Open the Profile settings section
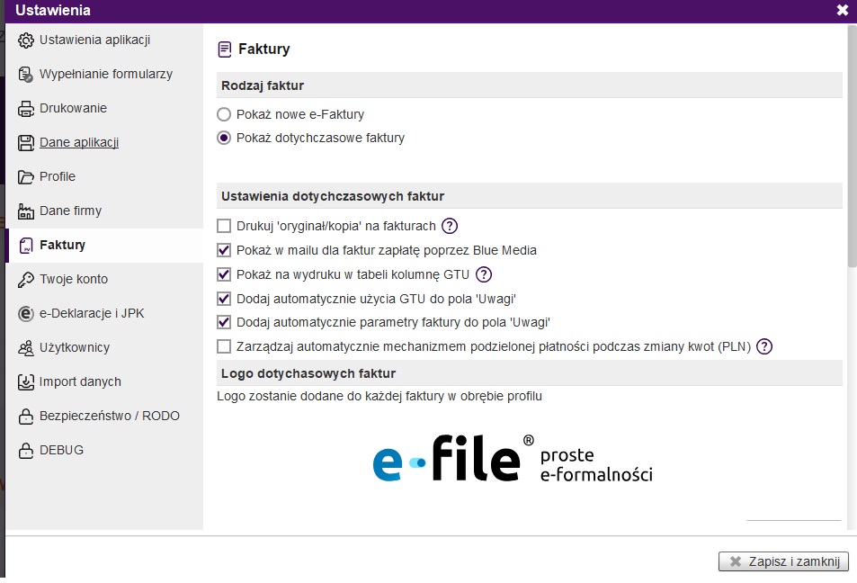The height and width of the screenshot is (583, 857). pyautogui.click(x=58, y=176)
